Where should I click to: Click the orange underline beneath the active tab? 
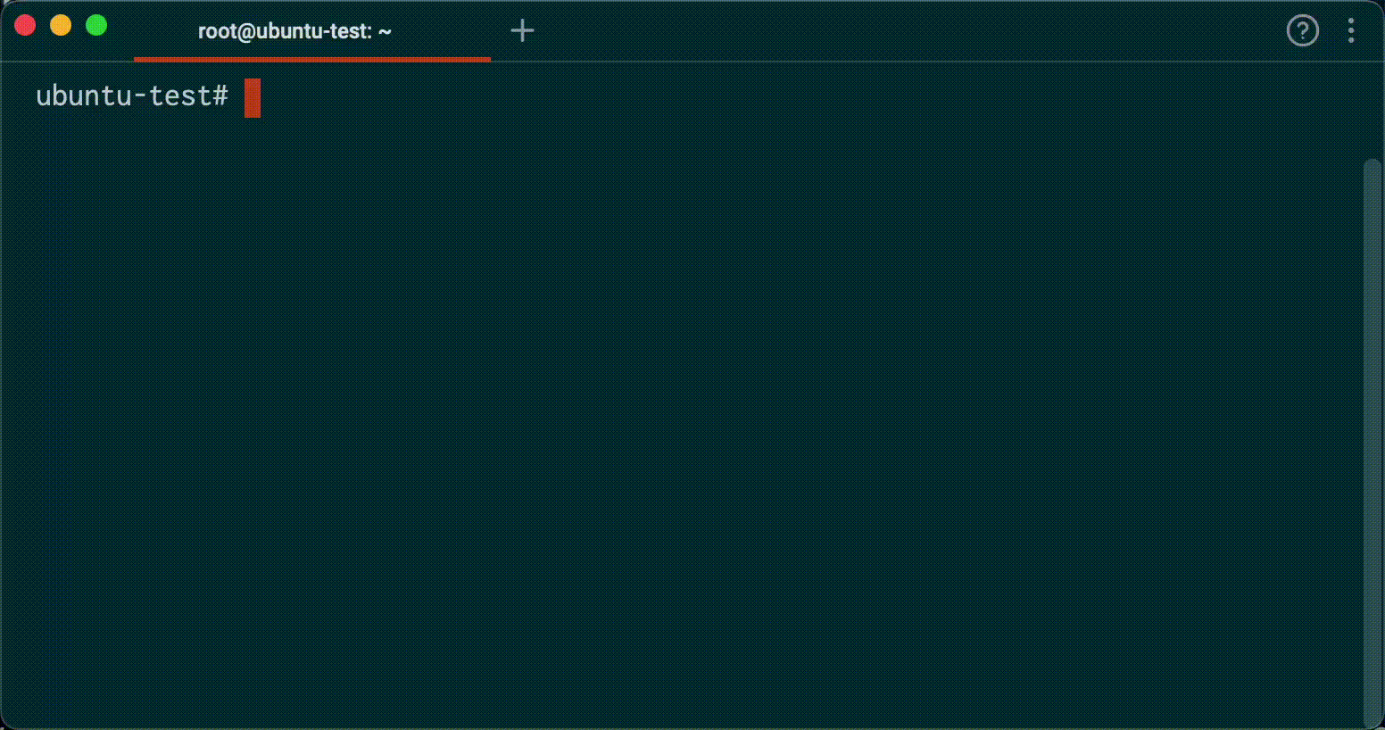pyautogui.click(x=312, y=59)
